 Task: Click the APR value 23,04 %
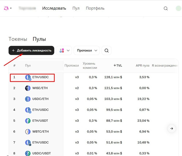point(143,121)
